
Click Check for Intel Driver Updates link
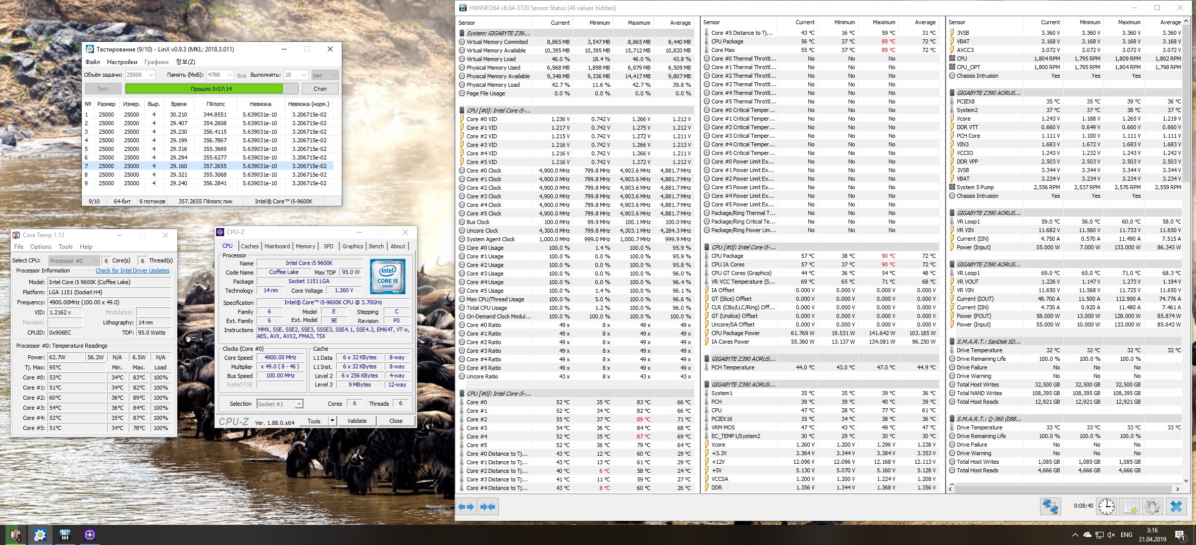coord(132,270)
